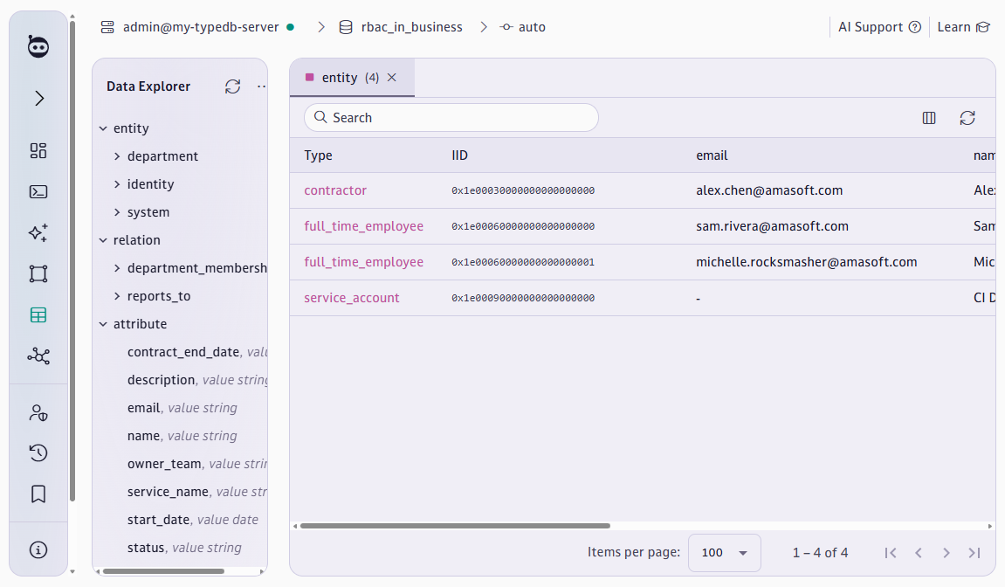Open Data Explorer more options menu

click(x=261, y=86)
